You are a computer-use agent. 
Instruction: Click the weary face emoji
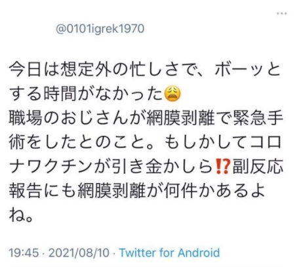[x=173, y=94]
